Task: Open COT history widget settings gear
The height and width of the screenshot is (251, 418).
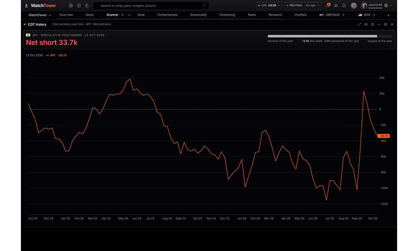Action: 386,25
